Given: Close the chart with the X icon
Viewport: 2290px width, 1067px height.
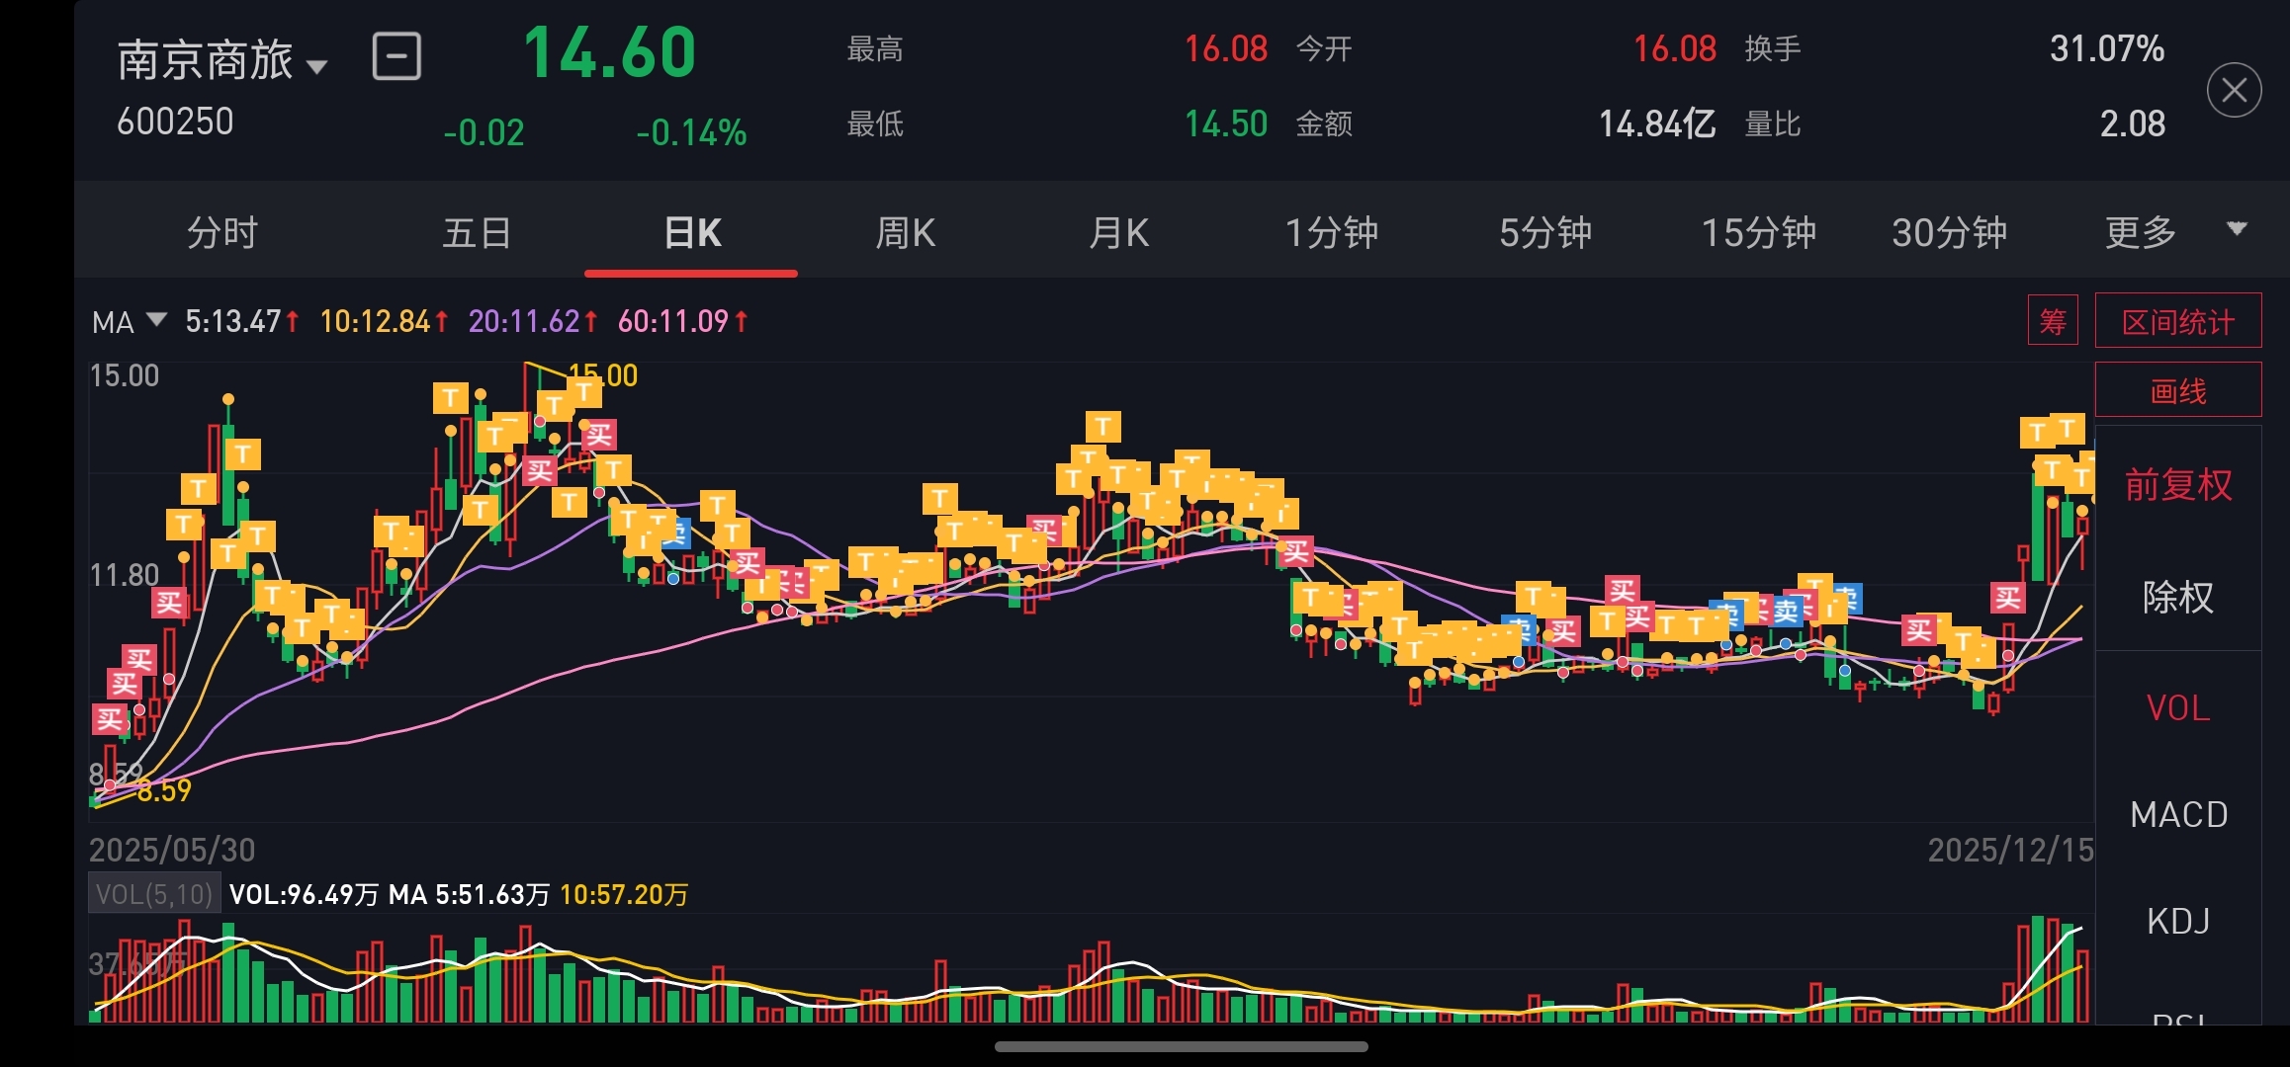Looking at the screenshot, I should 2234,90.
